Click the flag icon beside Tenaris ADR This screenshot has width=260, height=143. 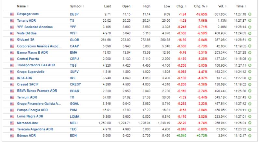pos(12,21)
